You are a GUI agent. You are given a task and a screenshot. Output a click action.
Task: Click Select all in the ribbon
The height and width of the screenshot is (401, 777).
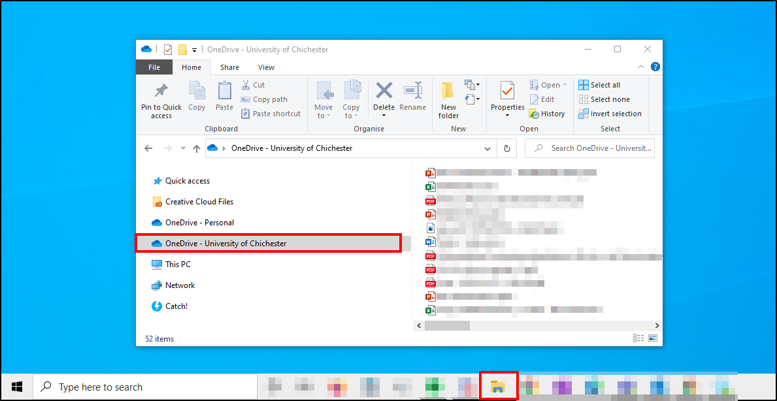pos(599,85)
